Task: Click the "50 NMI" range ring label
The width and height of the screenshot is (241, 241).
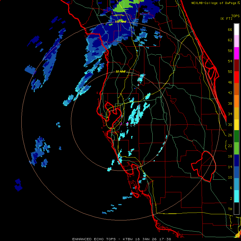Action: click(120, 71)
